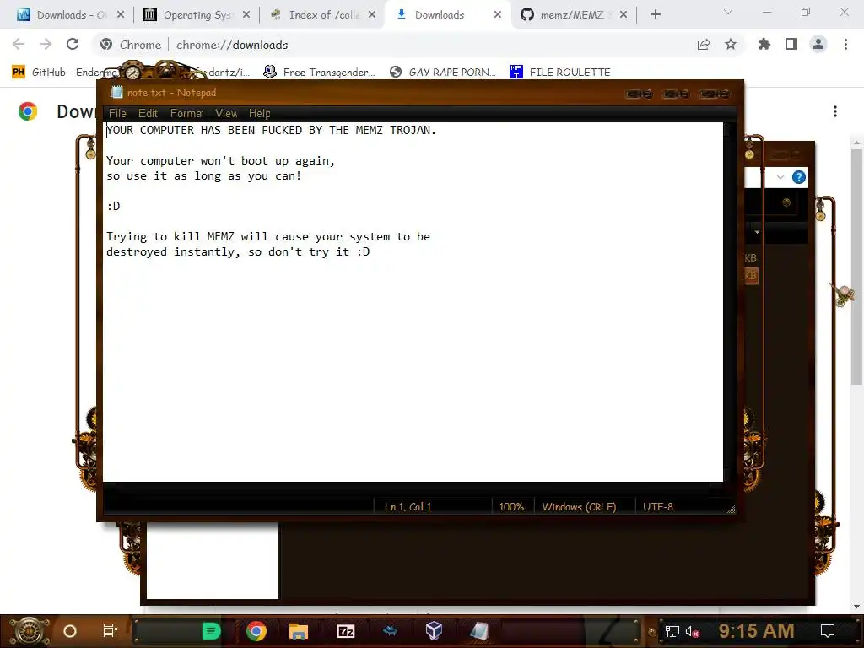Open Cortana circle on the taskbar
The height and width of the screenshot is (648, 864).
pos(69,631)
